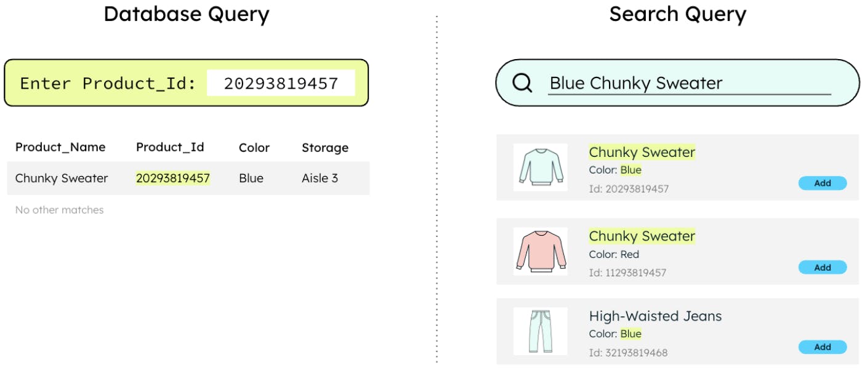Click the Storage column header
The width and height of the screenshot is (862, 368).
click(x=325, y=148)
